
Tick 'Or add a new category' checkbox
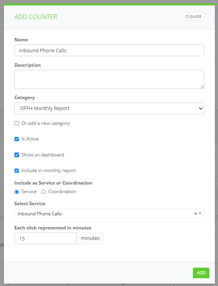point(17,123)
